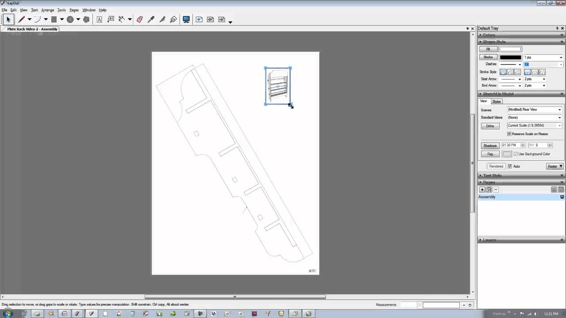Open Start Arrow style dropdown

pos(511,79)
